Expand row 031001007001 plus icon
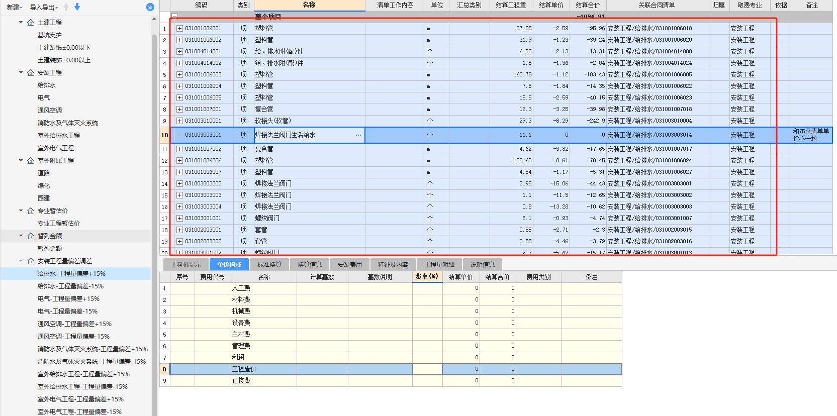The image size is (837, 416). (x=179, y=109)
